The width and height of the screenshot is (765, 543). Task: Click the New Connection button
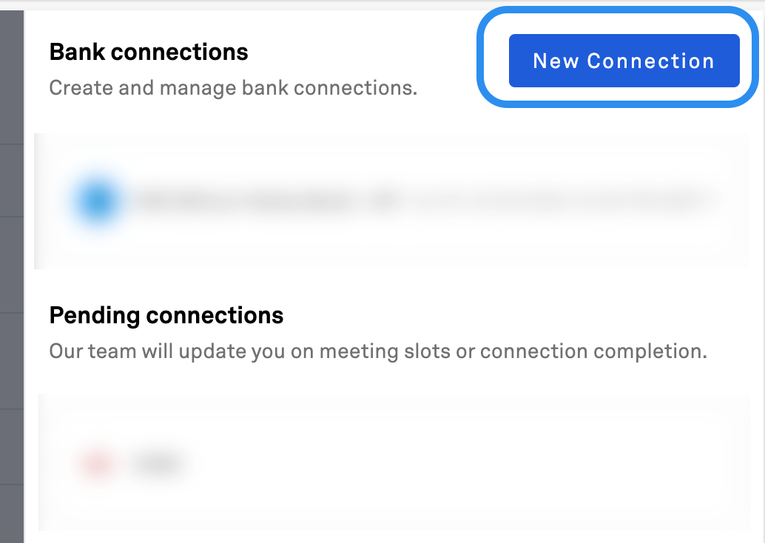click(624, 61)
